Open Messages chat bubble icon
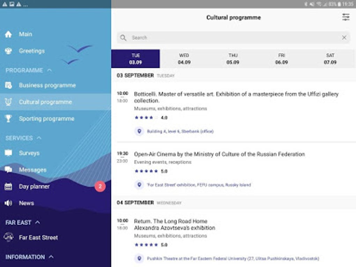The width and height of the screenshot is (356, 267). [x=8, y=170]
